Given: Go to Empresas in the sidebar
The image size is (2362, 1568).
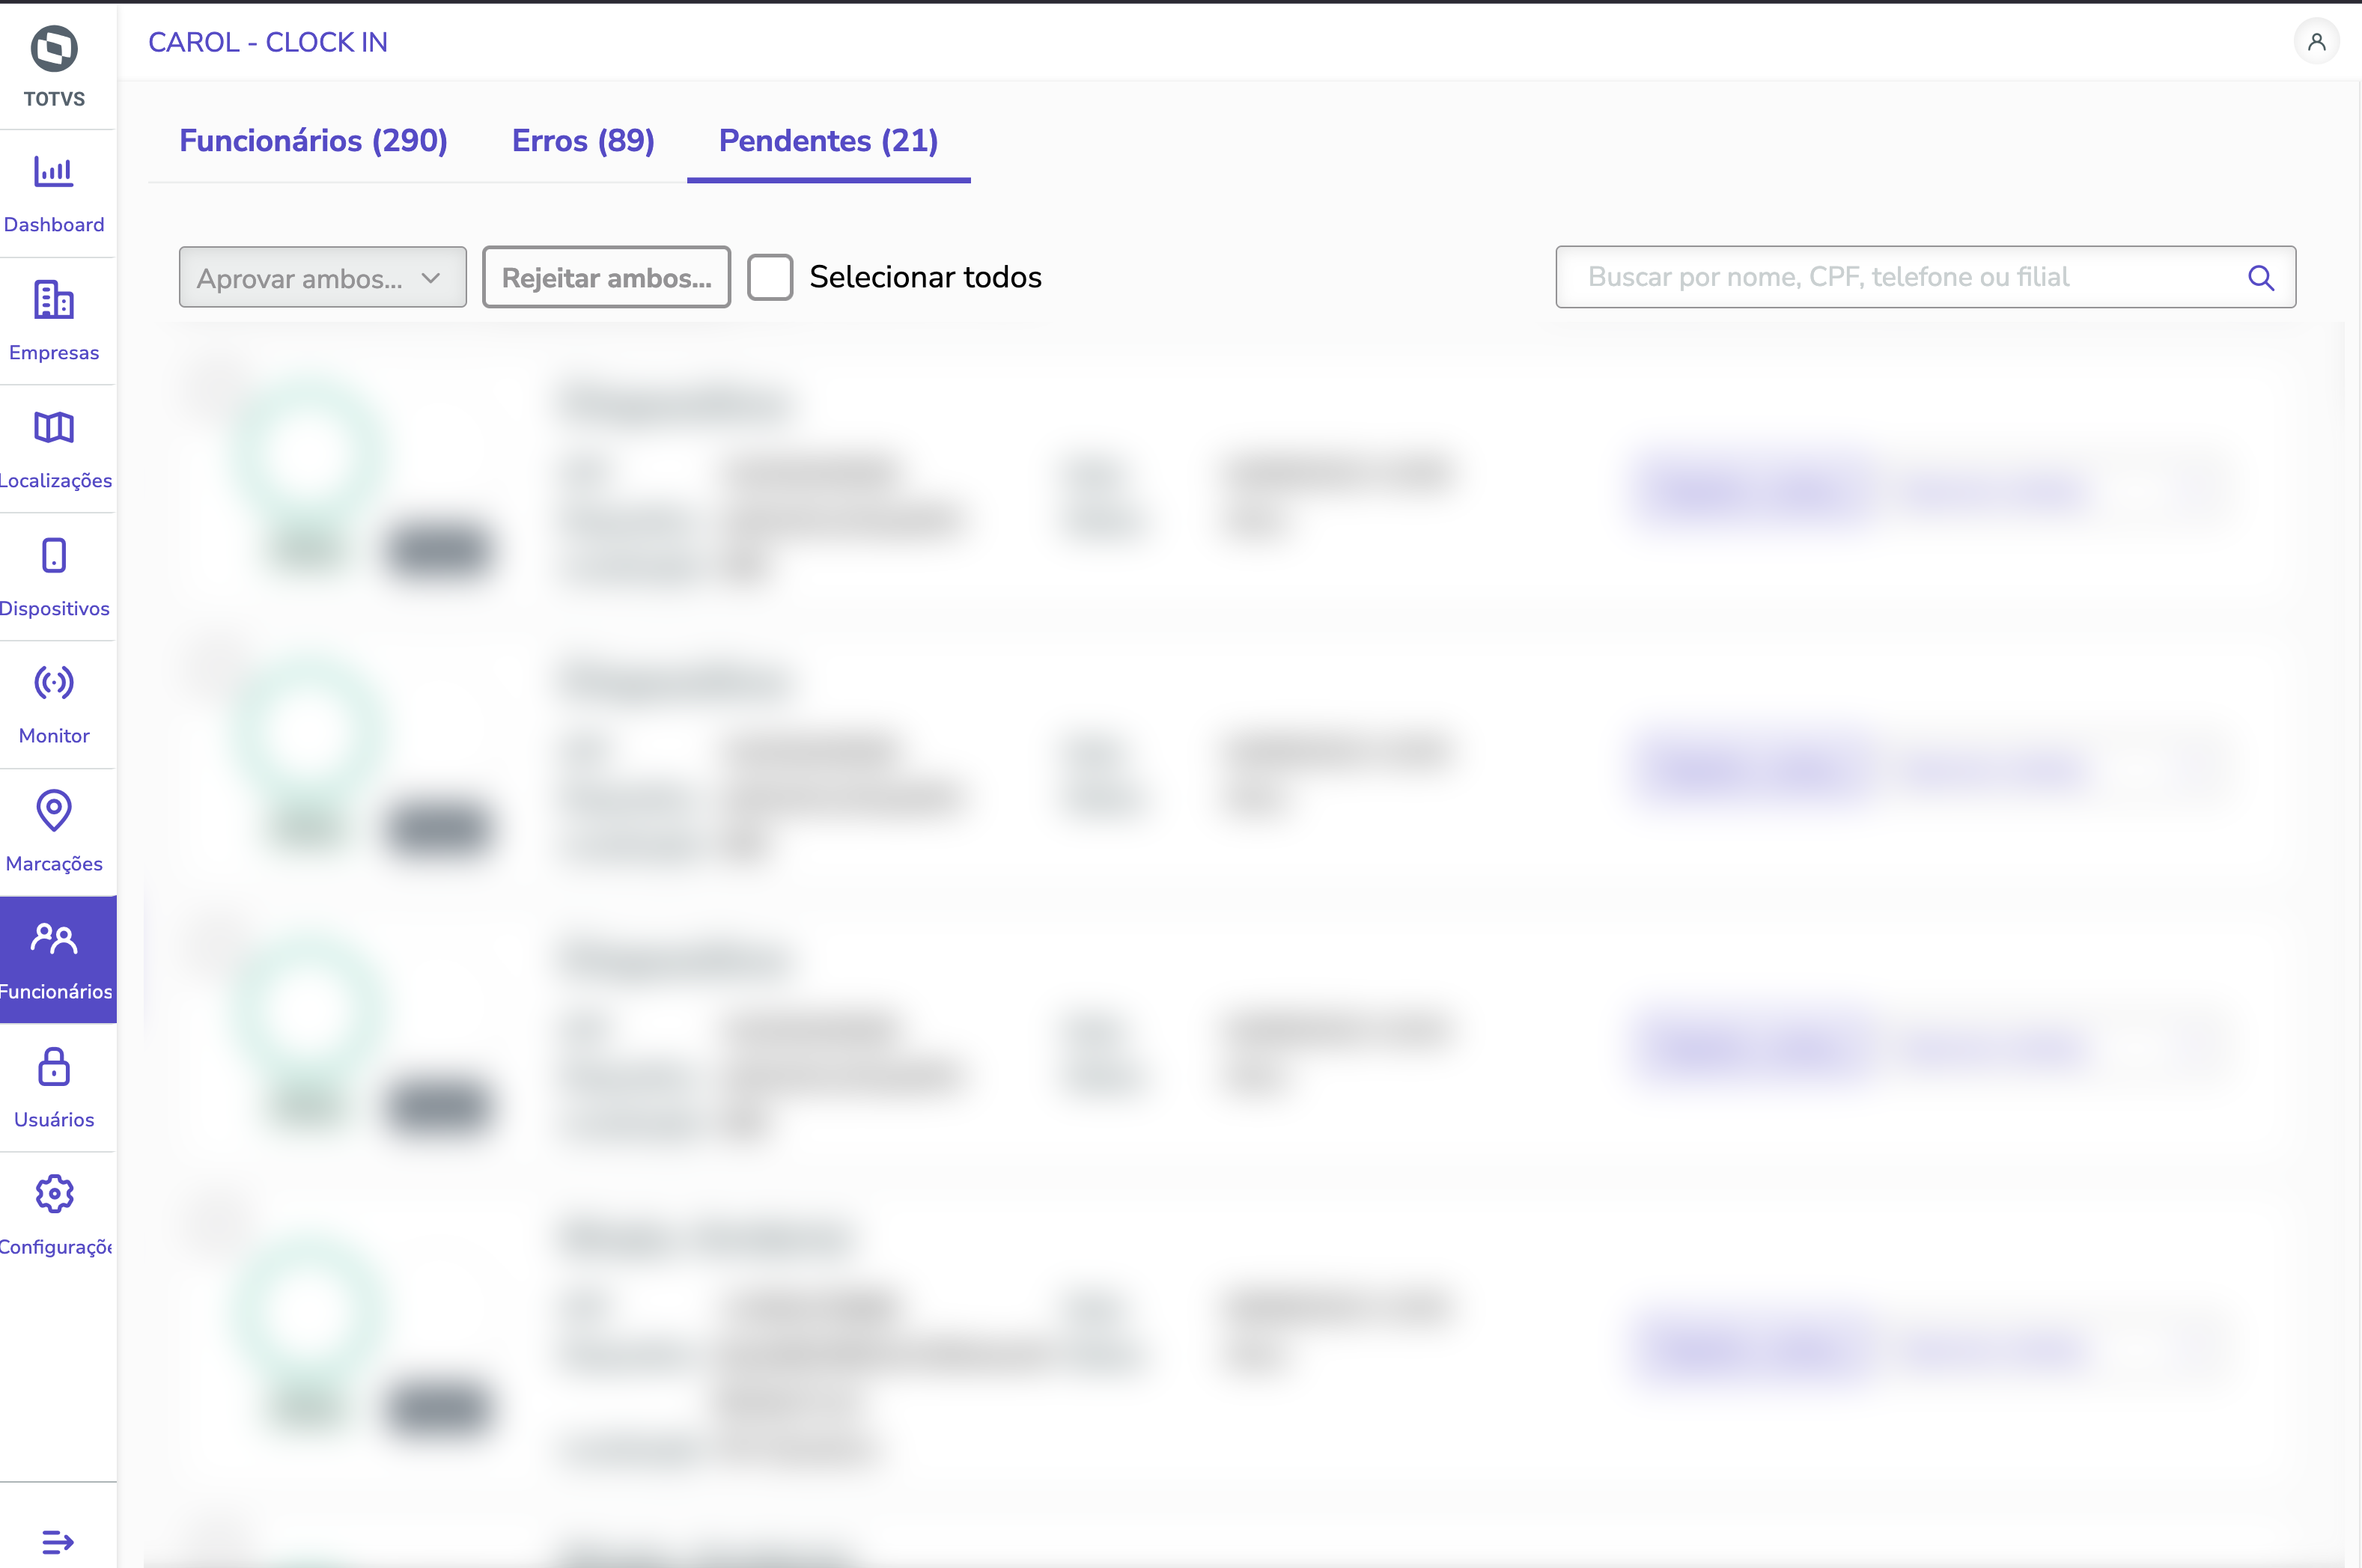Looking at the screenshot, I should 54,300.
